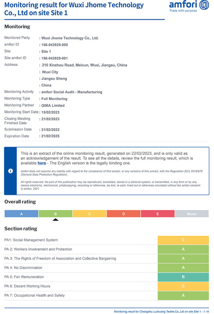Click PA 3 Freedom of Association row label

[x=60, y=258]
